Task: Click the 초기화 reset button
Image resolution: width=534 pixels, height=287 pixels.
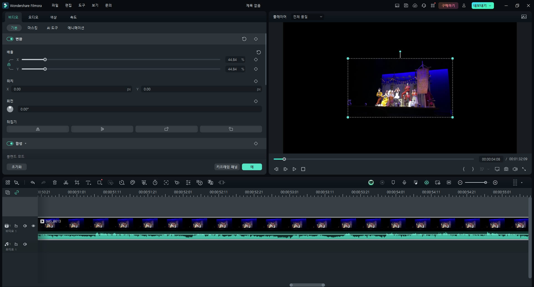Action: coord(17,167)
